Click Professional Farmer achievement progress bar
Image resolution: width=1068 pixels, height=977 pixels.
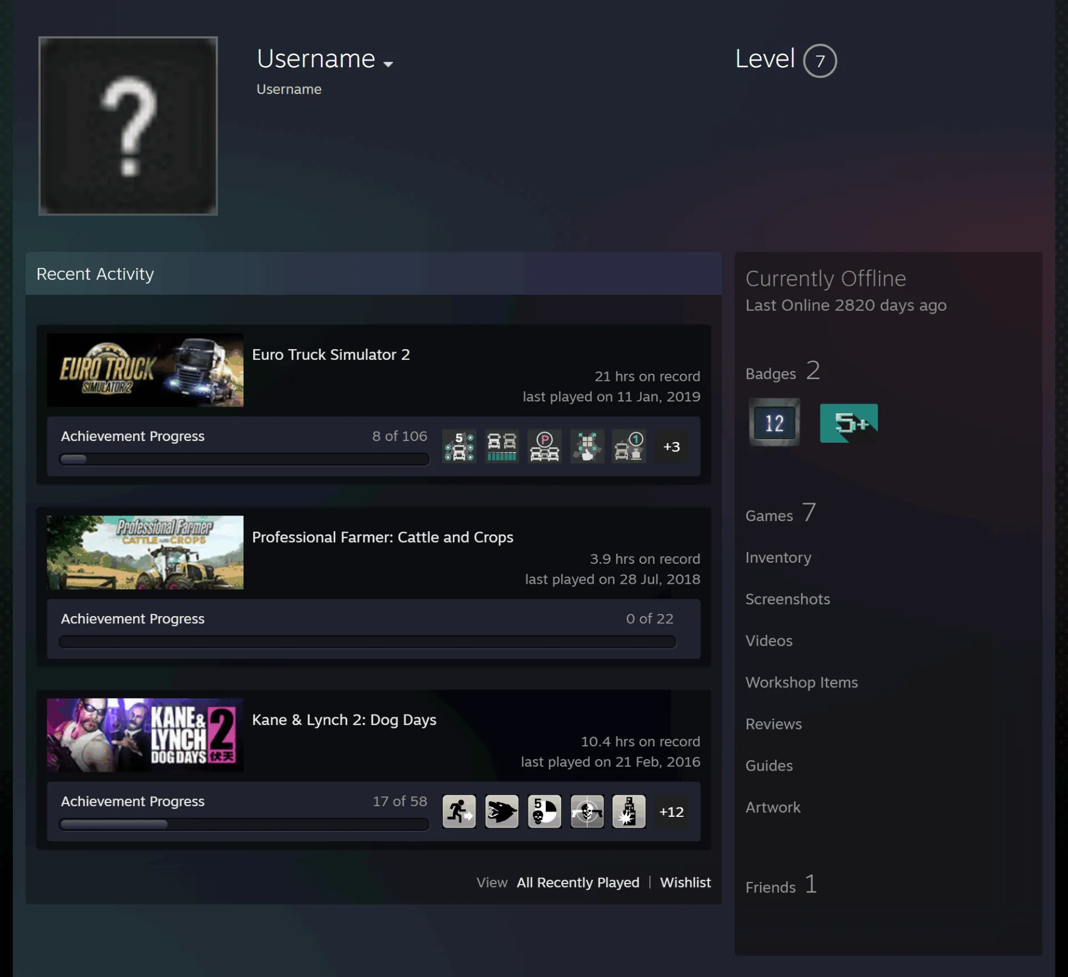pyautogui.click(x=367, y=642)
